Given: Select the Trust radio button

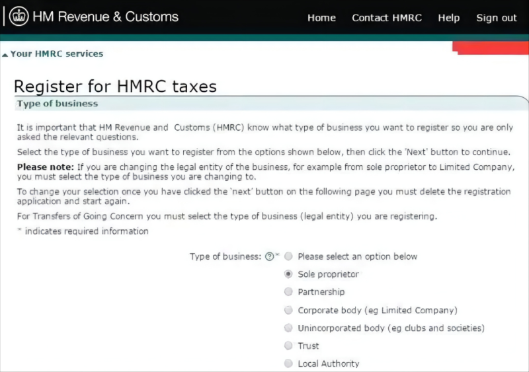Looking at the screenshot, I should pyautogui.click(x=288, y=346).
